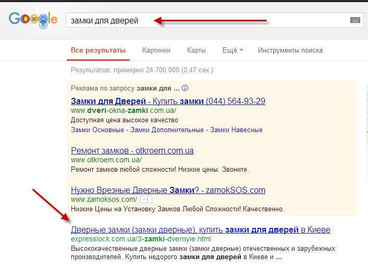Image resolution: width=368 pixels, height=269 pixels.
Task: Switch to the Картинки tab
Action: (156, 50)
